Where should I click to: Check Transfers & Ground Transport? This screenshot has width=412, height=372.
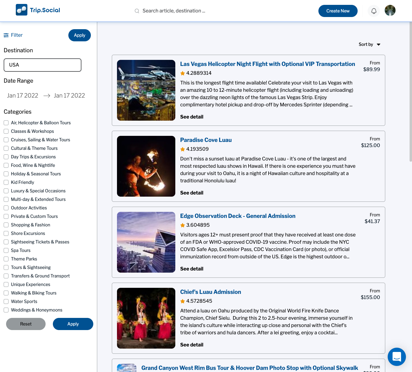[6, 276]
